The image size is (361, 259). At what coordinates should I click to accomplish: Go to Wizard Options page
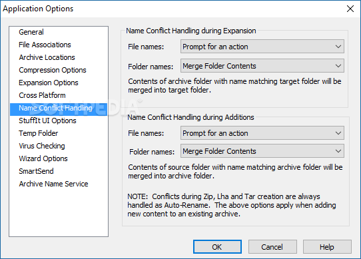(x=43, y=158)
